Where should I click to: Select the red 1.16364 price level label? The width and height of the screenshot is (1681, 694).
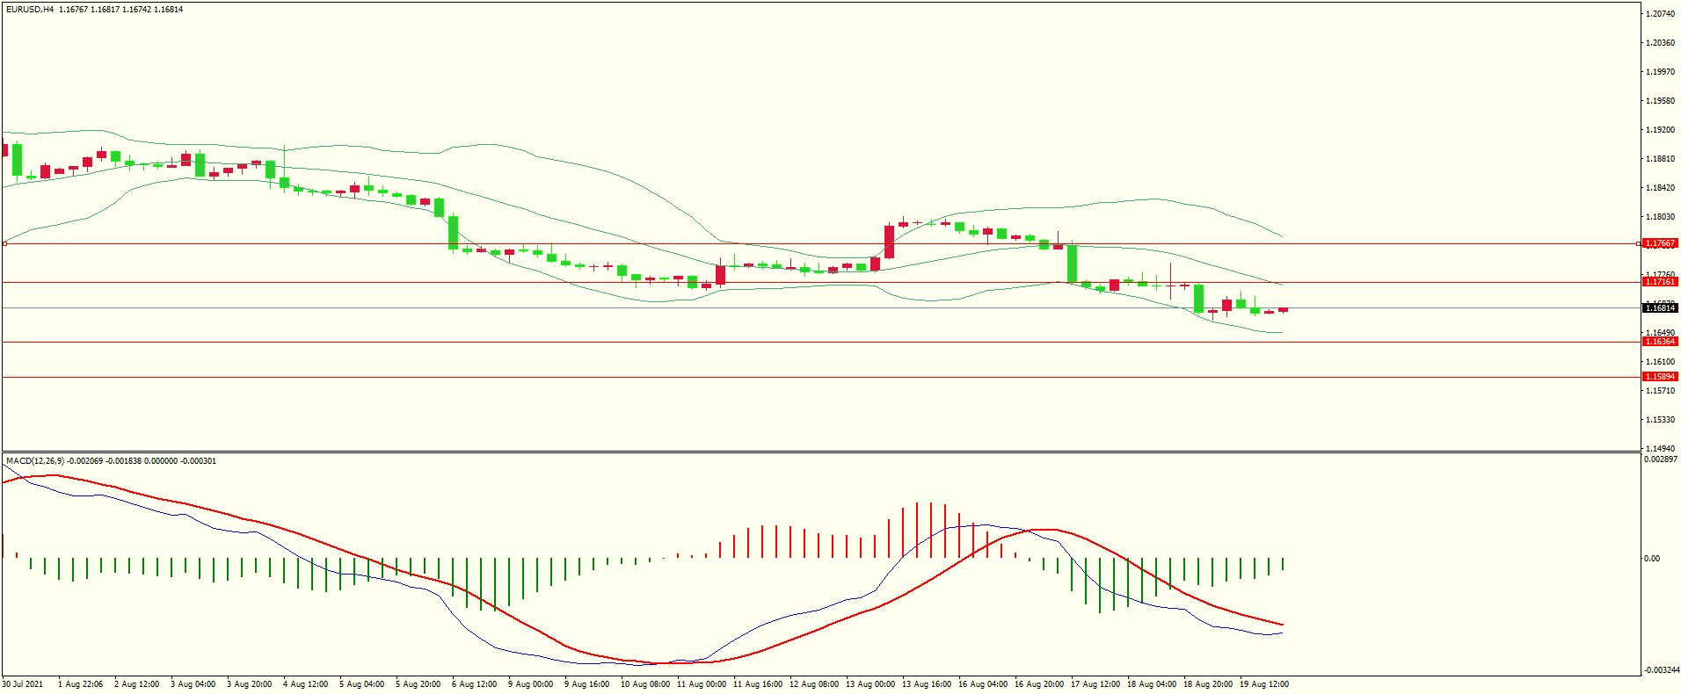pos(1660,342)
